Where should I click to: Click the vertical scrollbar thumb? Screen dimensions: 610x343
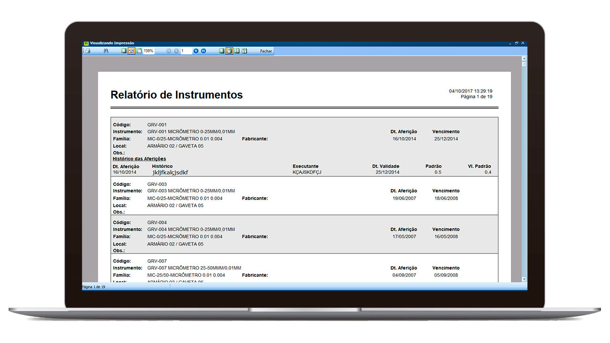(524, 64)
